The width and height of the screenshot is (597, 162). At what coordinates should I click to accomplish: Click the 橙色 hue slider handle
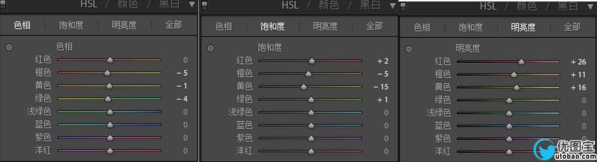107,73
